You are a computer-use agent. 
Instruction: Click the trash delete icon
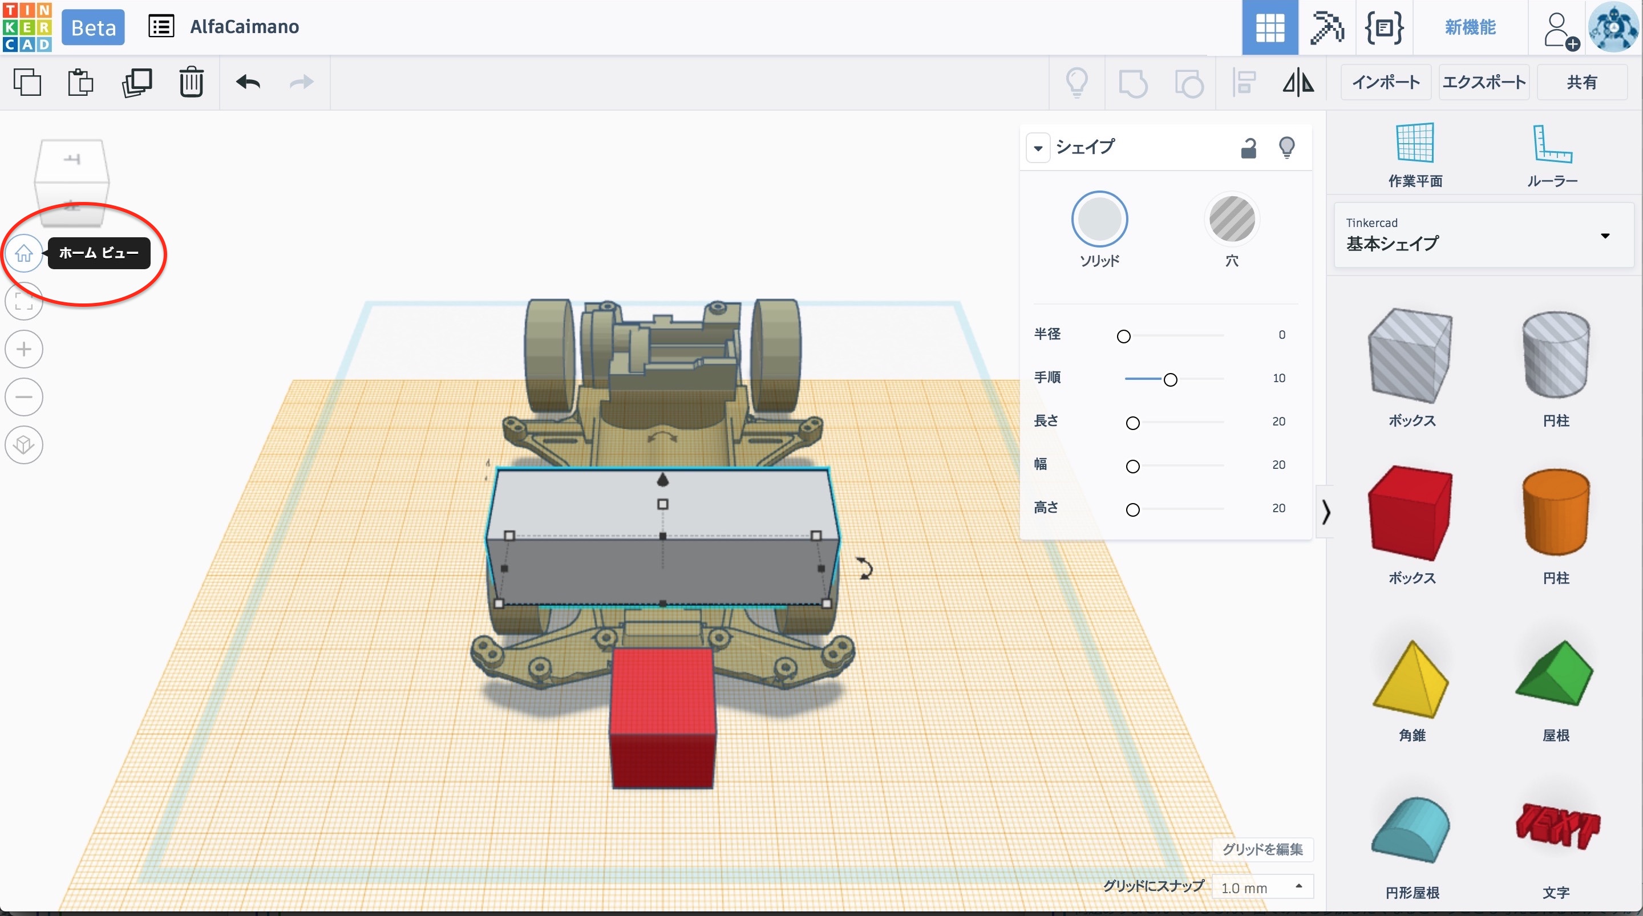pyautogui.click(x=191, y=82)
